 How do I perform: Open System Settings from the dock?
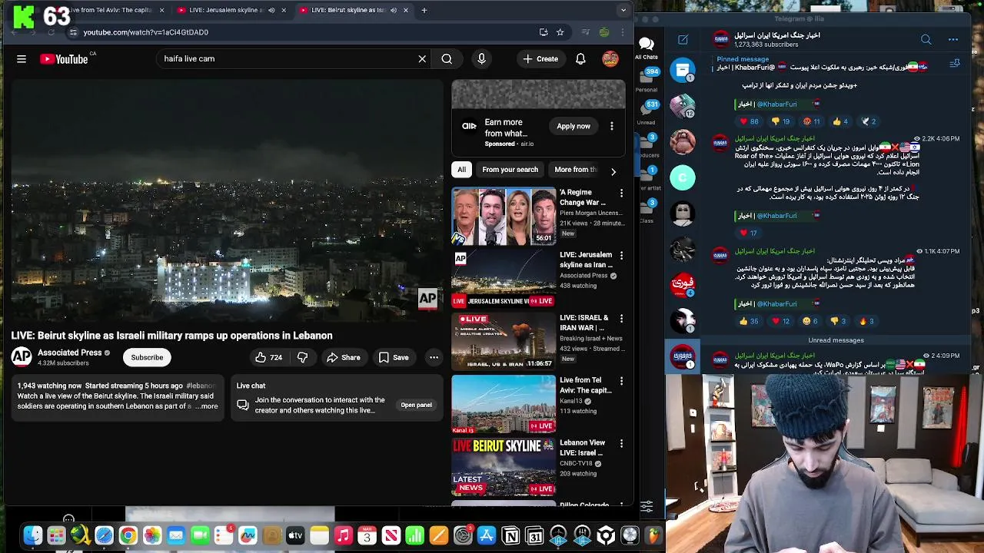(463, 535)
